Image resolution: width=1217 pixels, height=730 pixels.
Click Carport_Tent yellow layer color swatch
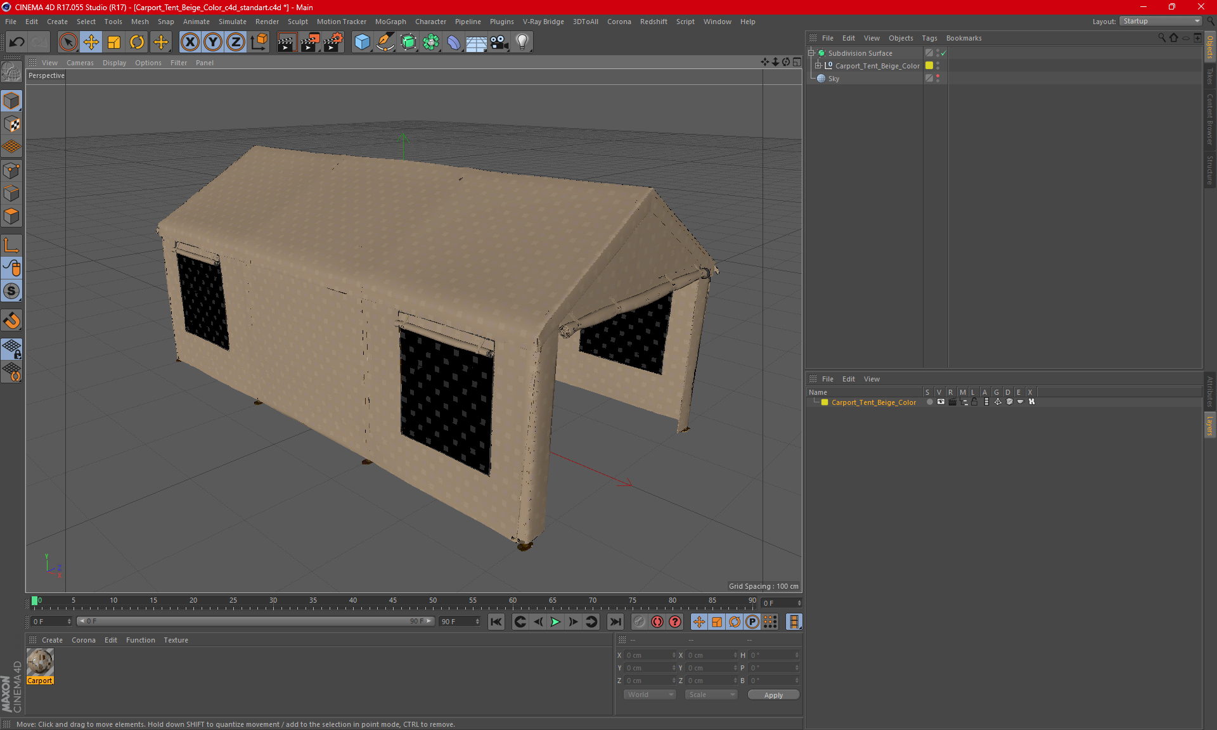click(929, 66)
